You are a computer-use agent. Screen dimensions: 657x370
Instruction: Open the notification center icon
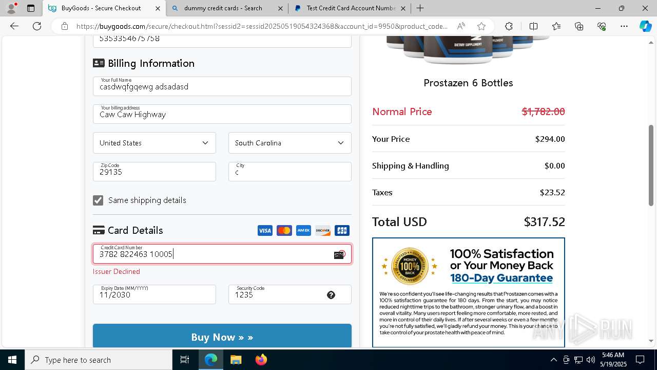pyautogui.click(x=640, y=360)
